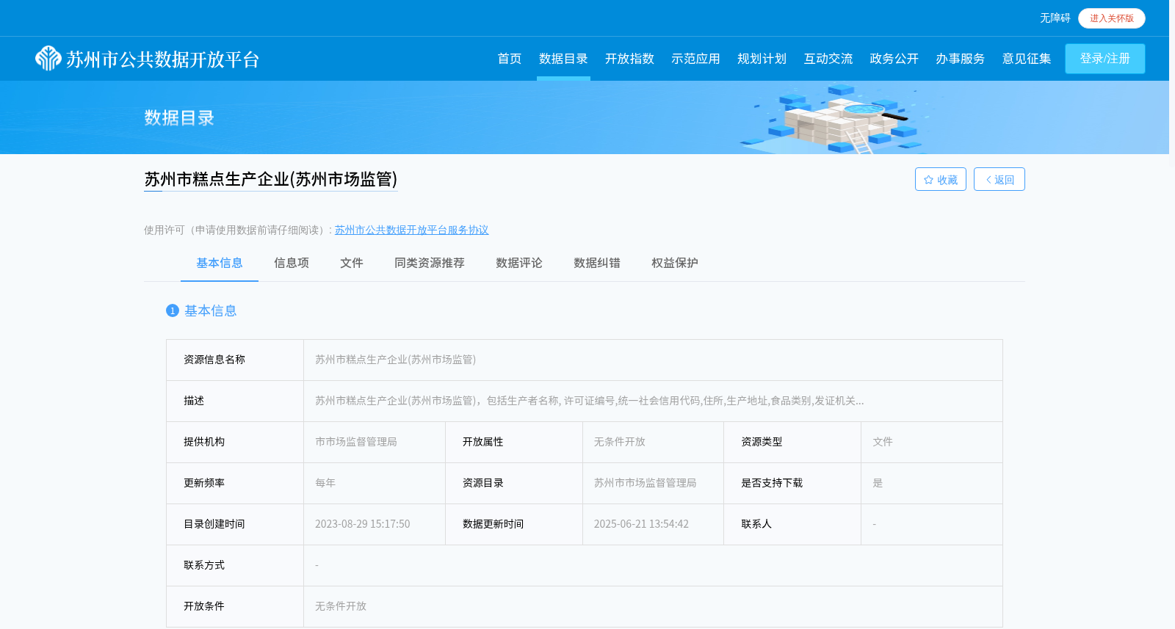Click the 苏州市市场监督管理局 catalog value
The image size is (1175, 629).
tap(646, 483)
